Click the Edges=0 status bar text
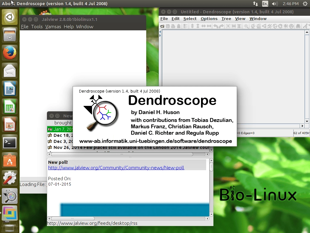 pos(248,133)
